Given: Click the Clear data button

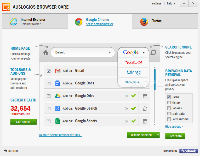Looking at the screenshot, I should click(175, 136).
